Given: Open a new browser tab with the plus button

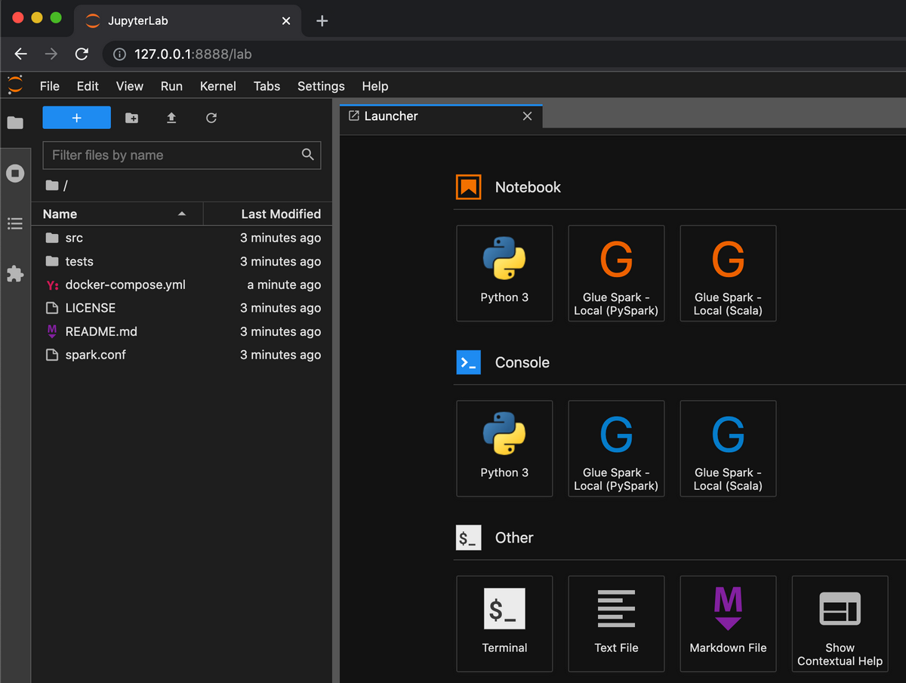Looking at the screenshot, I should click(x=322, y=20).
